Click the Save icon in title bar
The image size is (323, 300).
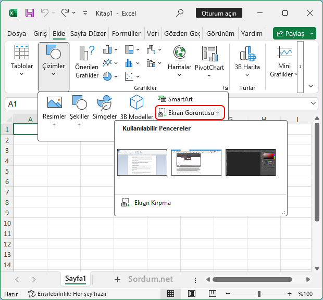coord(30,13)
